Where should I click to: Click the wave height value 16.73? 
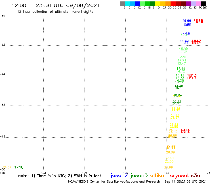[x=180, y=78]
